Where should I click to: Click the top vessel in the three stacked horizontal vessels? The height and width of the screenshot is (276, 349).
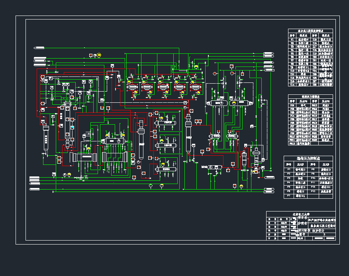click(166, 123)
